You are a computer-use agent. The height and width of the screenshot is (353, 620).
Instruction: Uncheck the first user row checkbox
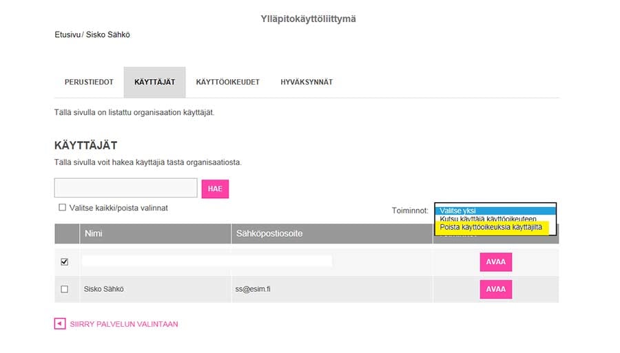[x=65, y=261]
